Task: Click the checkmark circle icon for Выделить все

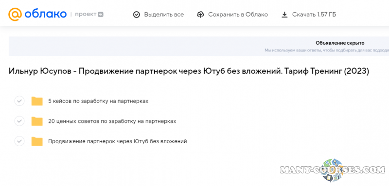Action: click(x=137, y=15)
